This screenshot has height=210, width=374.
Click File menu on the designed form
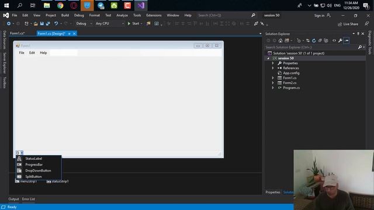tap(22, 53)
